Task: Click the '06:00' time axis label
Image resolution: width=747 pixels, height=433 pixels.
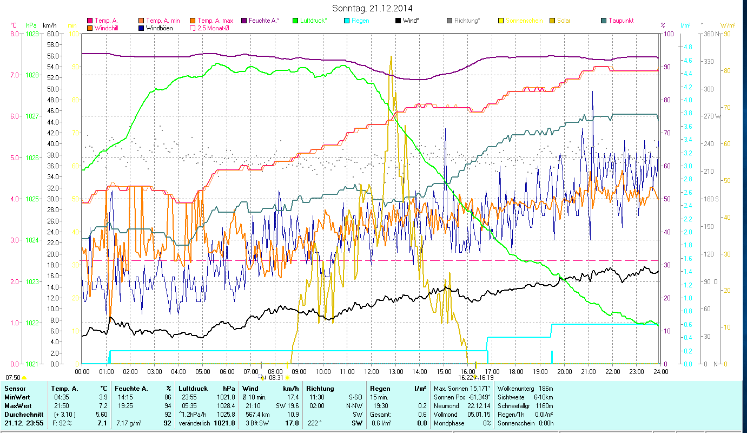Action: pos(227,372)
